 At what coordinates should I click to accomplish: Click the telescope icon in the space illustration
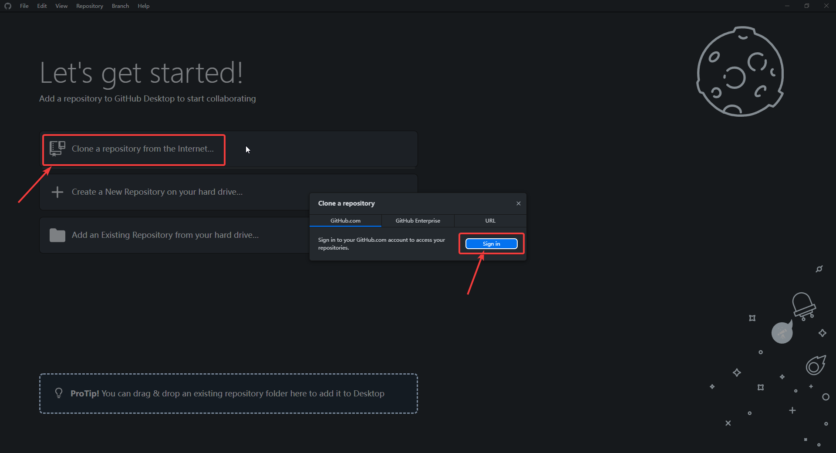(x=782, y=333)
